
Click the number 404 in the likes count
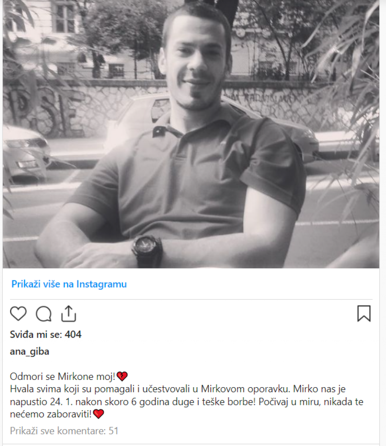click(73, 334)
